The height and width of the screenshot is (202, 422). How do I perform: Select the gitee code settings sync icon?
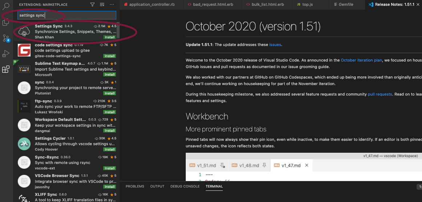pos(24,50)
